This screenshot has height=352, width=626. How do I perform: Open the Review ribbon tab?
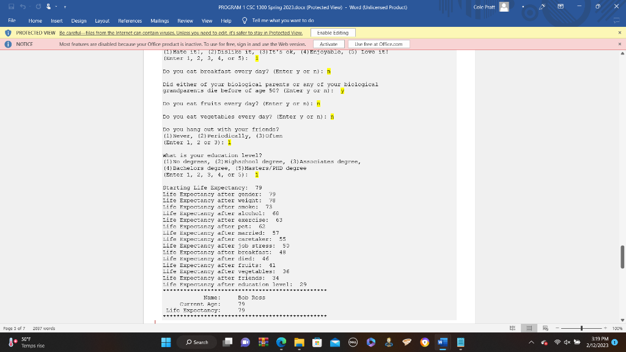(185, 21)
